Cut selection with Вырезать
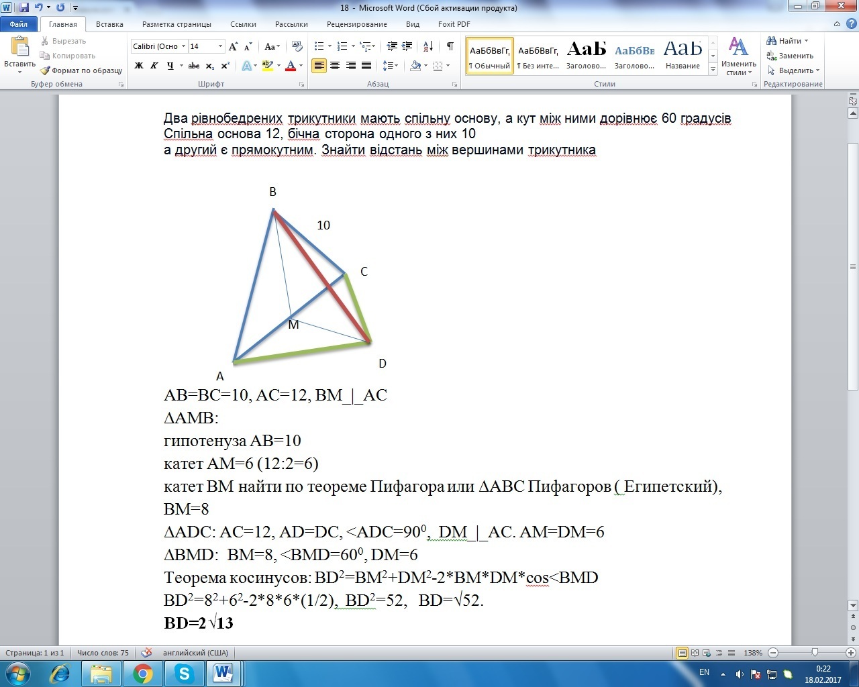The width and height of the screenshot is (859, 687). coord(63,41)
